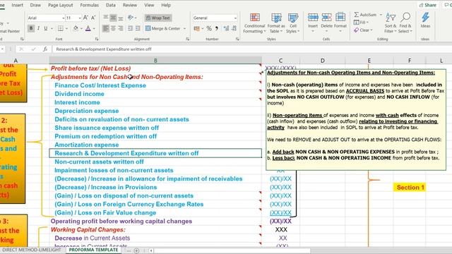The height and width of the screenshot is (254, 452).
Task: Increase Decimal places
Action: pyautogui.click(x=226, y=28)
